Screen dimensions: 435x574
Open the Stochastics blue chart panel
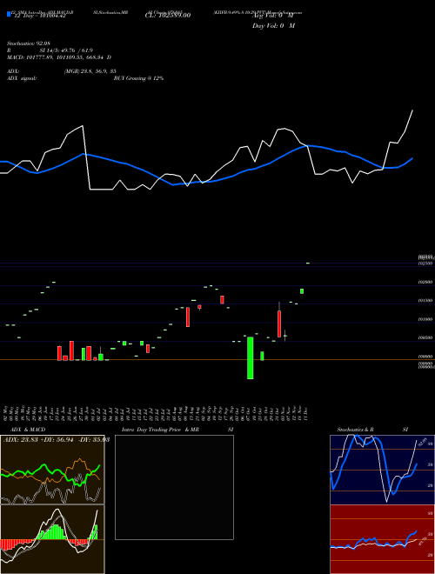coord(382,470)
